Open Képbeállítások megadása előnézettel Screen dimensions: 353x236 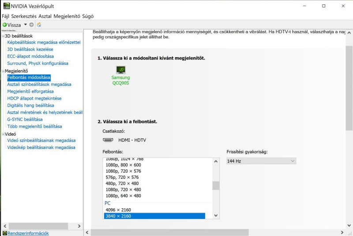[x=44, y=42]
